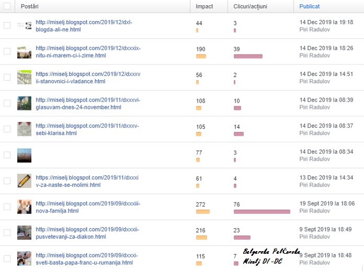Viewport: 364px width, 271px height.
Task: Click Piri Radulov under 19 Sept 2019
Action: [314, 211]
